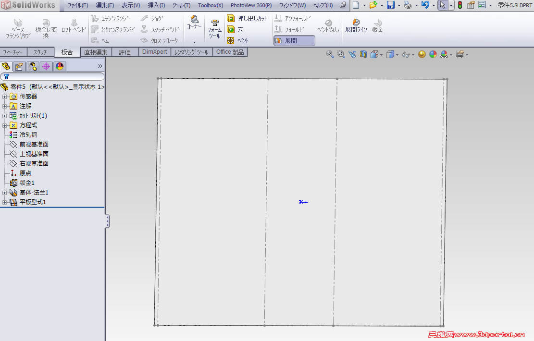Click the Save disk icon
Screen dimensions: 534x341
tap(391, 5)
